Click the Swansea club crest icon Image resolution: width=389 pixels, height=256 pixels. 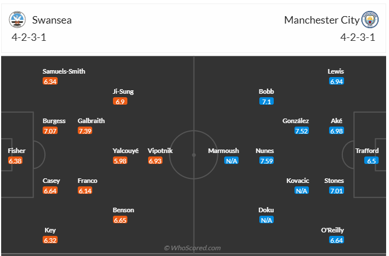click(x=18, y=20)
